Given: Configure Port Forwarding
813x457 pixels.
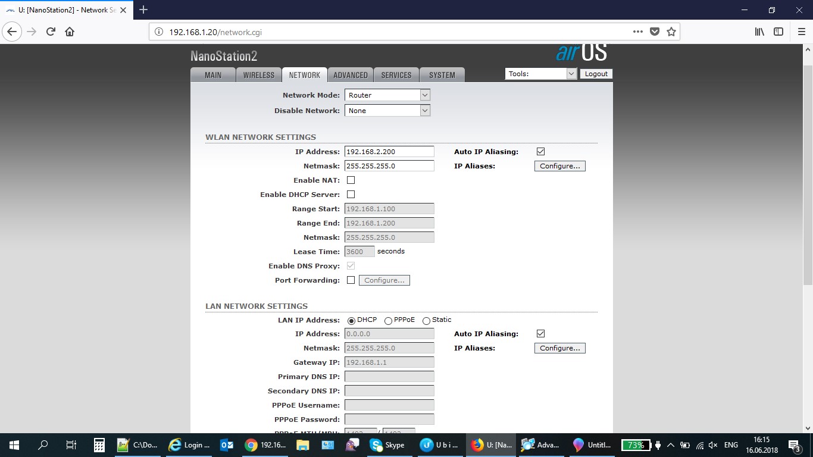Looking at the screenshot, I should point(384,280).
